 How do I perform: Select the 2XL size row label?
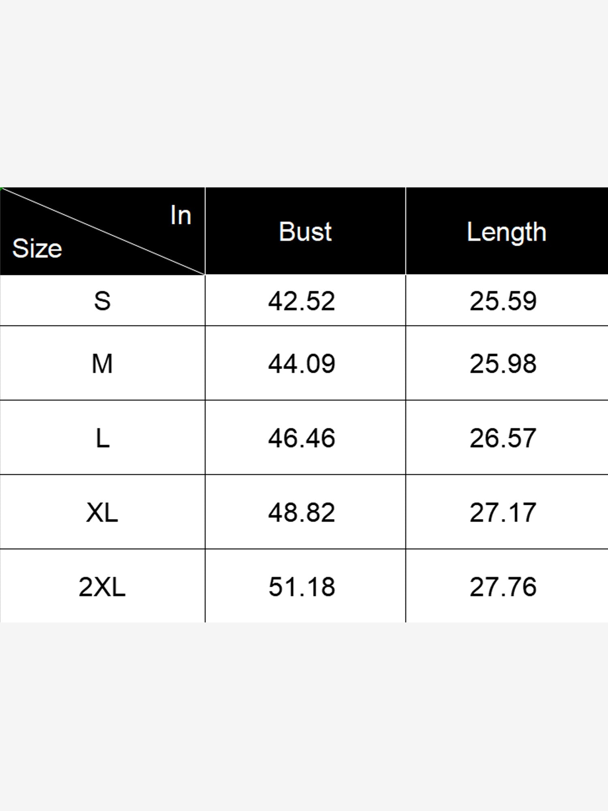102,587
